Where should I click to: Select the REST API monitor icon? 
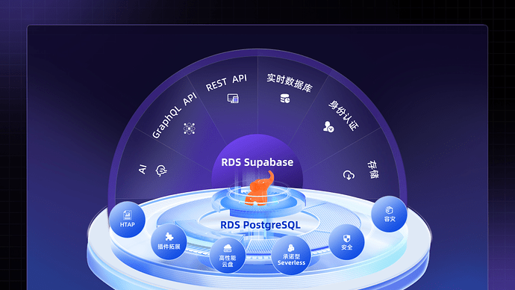pyautogui.click(x=233, y=99)
